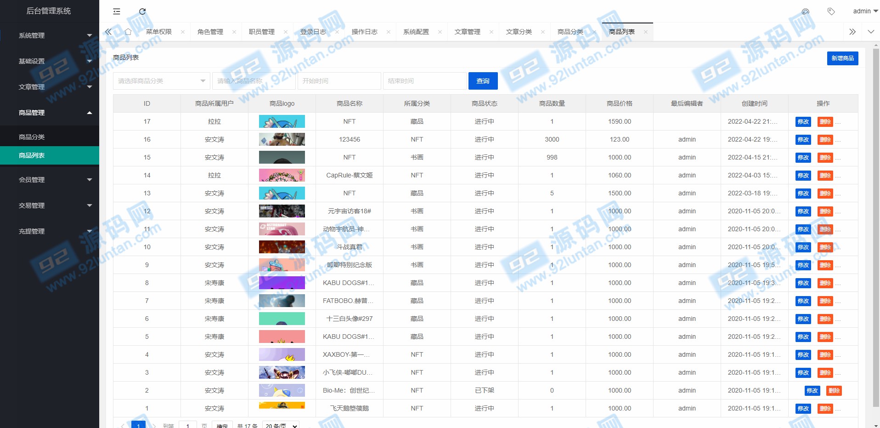The width and height of the screenshot is (880, 428).
Task: Switch to the 系统配置 tab
Action: [416, 32]
